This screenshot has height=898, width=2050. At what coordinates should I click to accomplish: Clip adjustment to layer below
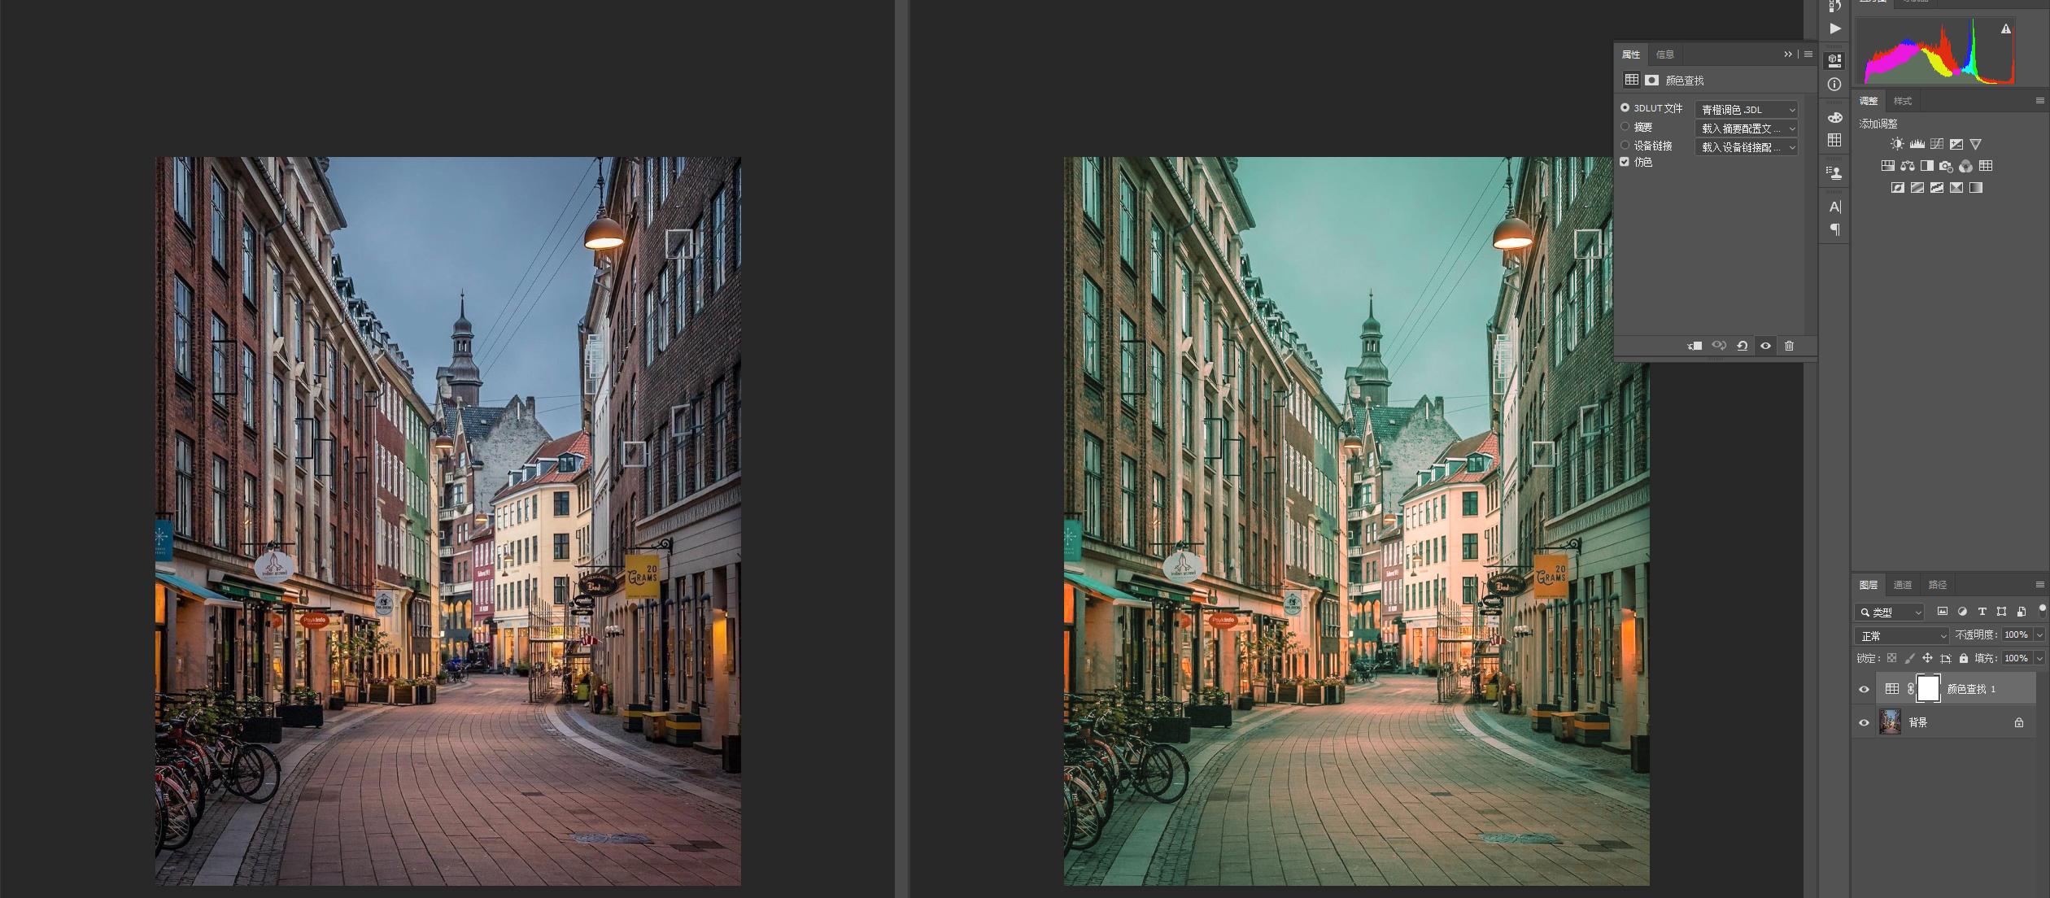click(1695, 346)
